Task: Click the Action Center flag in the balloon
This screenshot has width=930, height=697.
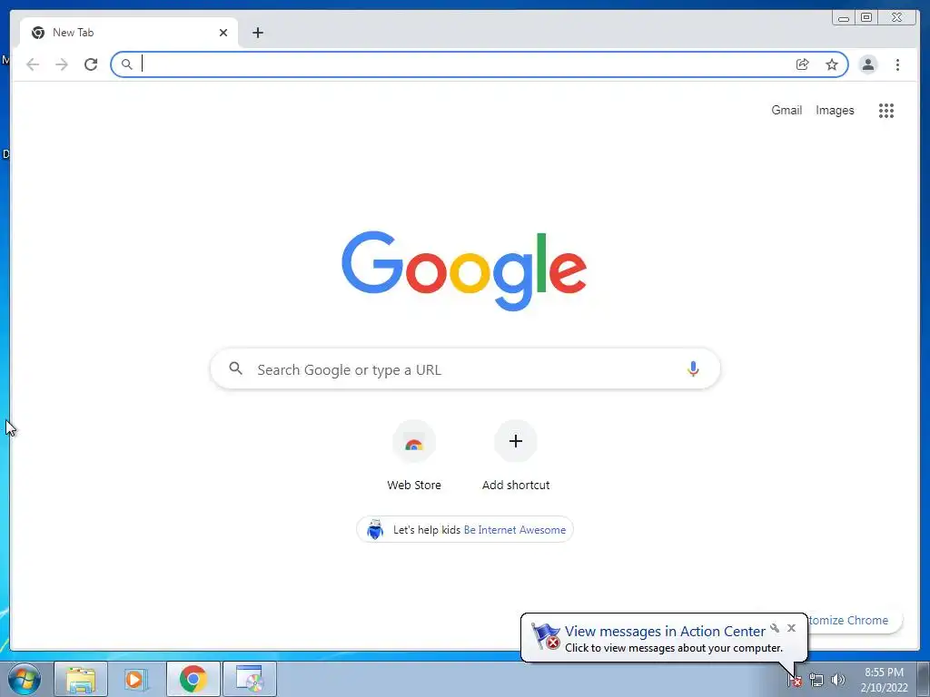Action: point(545,636)
